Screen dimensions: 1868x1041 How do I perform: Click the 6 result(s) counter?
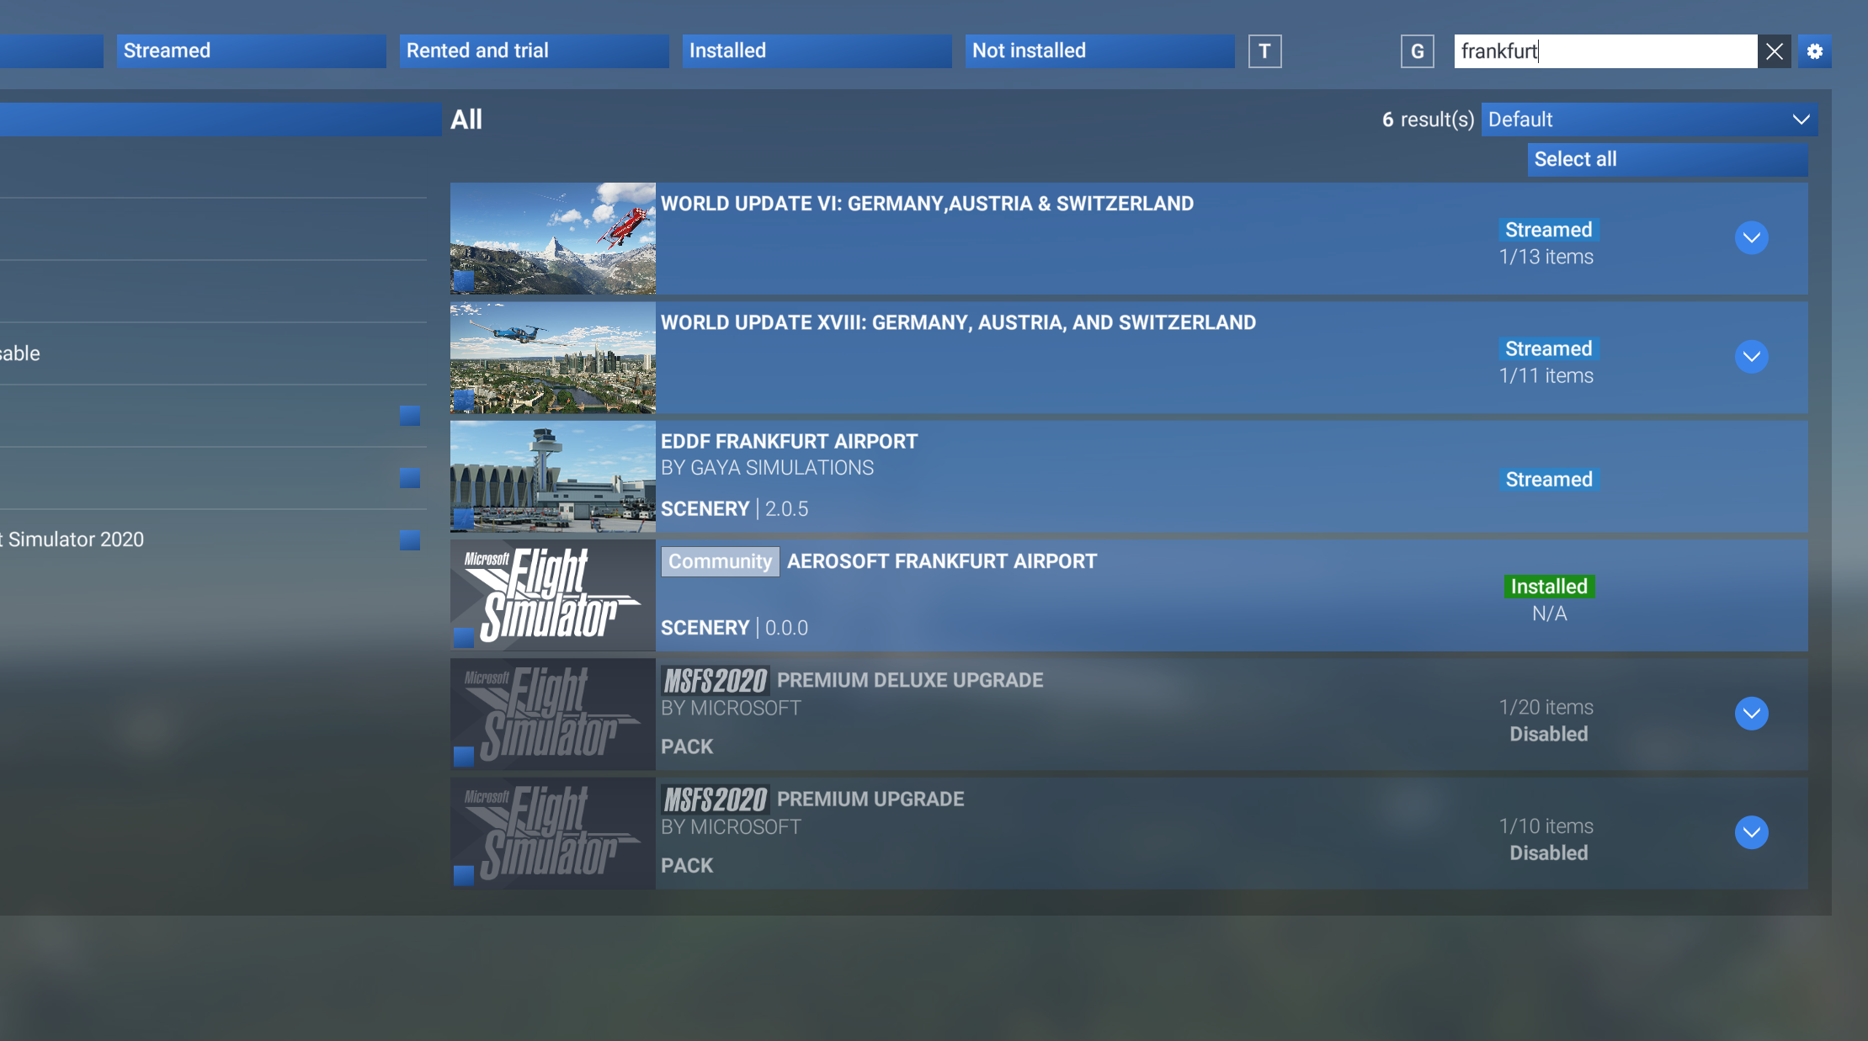1428,120
